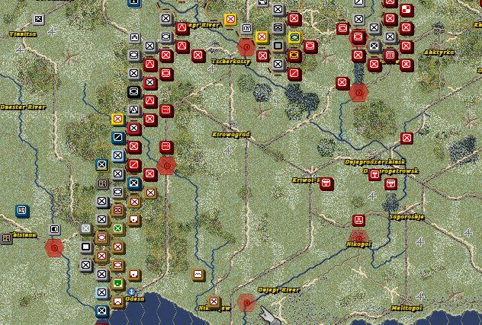Screen dimensions: 482x325
Task: Select the yellow infantry counter in the western line
Action: click(x=117, y=119)
